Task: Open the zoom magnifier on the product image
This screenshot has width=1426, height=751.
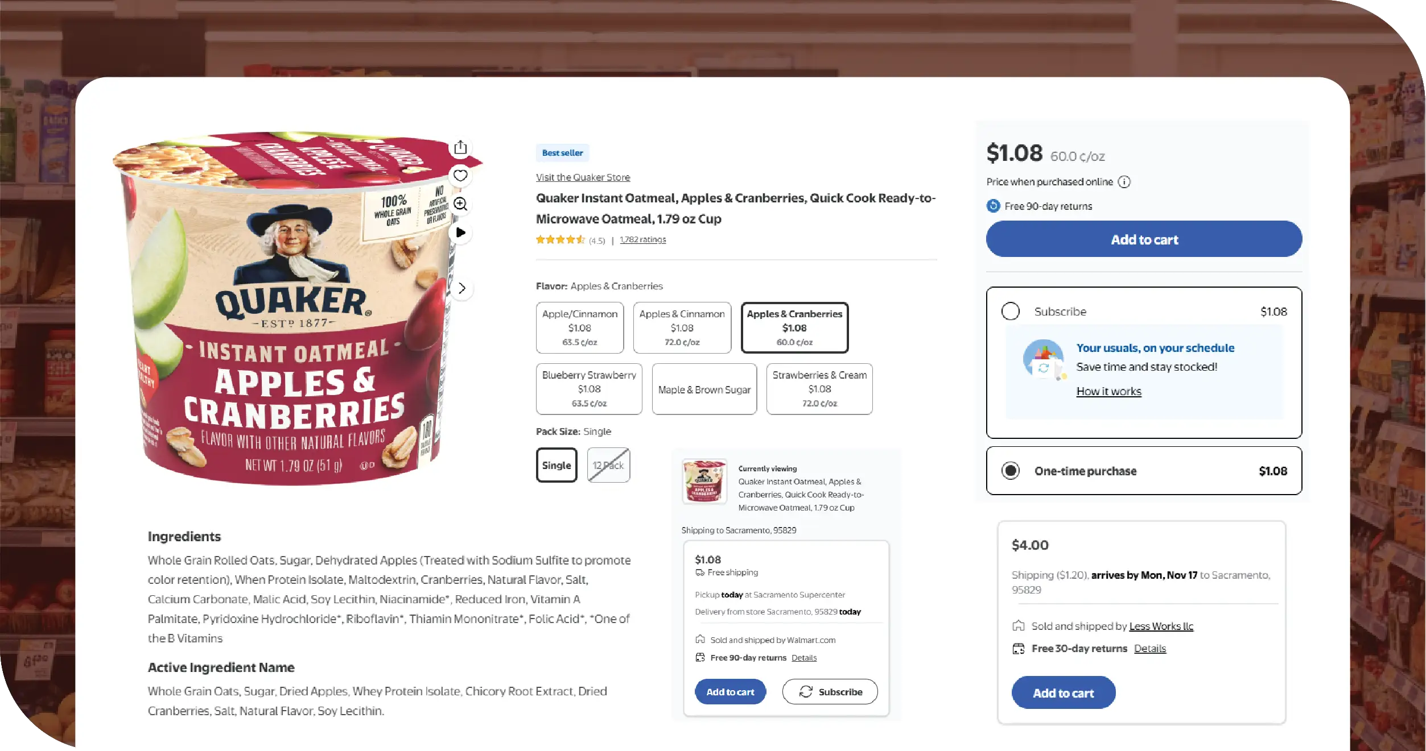Action: tap(461, 204)
